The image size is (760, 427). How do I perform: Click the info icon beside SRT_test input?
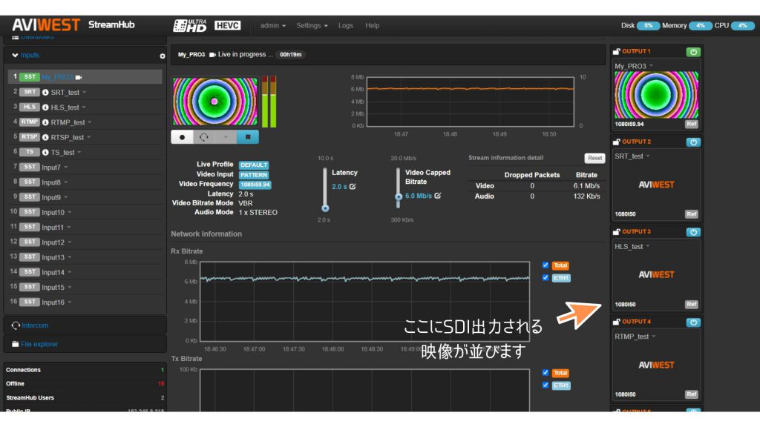[x=45, y=93]
